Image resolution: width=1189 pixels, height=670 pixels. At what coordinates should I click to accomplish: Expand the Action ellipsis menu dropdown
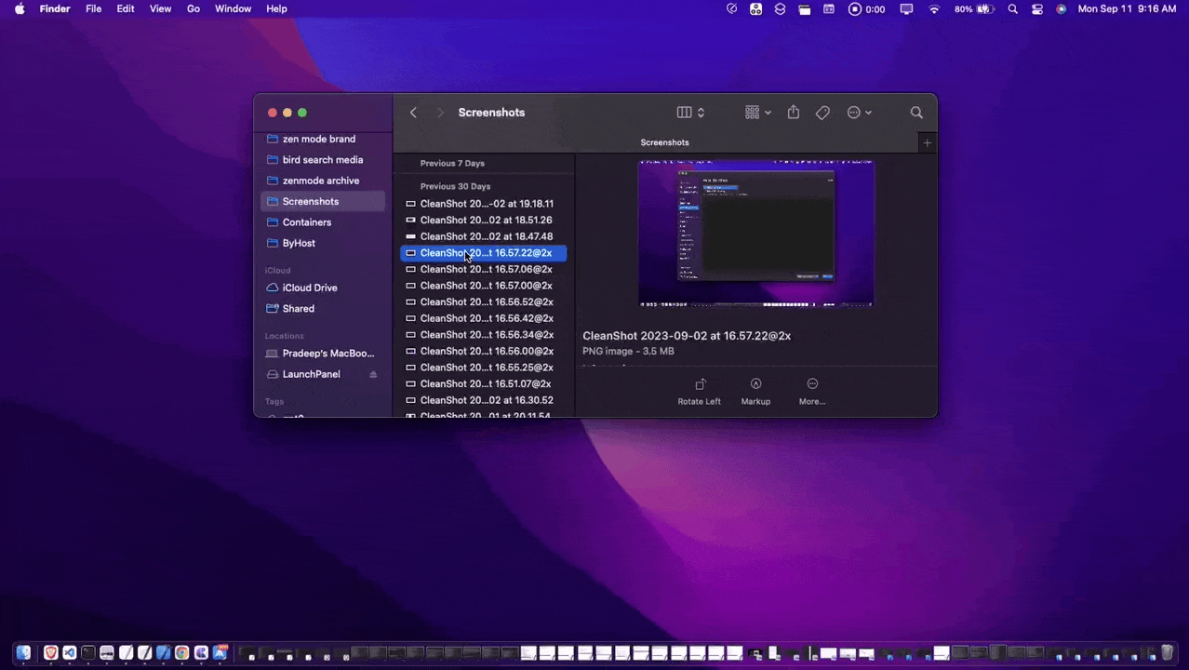(859, 113)
